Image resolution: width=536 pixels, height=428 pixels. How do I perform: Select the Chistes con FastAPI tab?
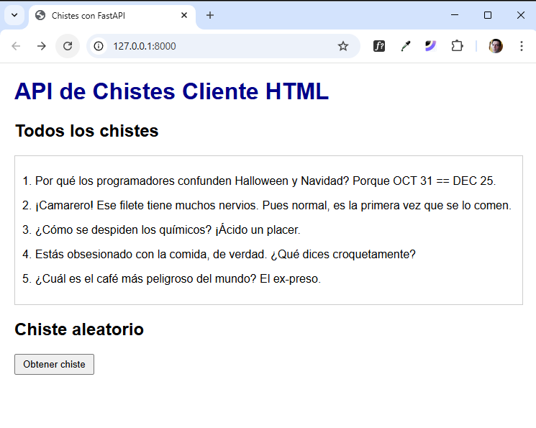pyautogui.click(x=112, y=16)
